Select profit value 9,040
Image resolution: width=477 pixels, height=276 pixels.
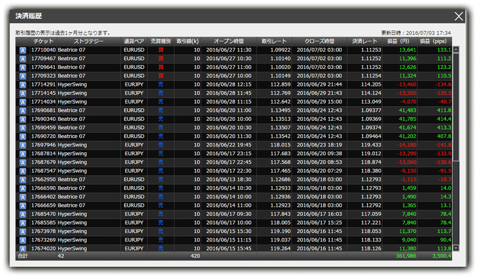pyautogui.click(x=409, y=240)
